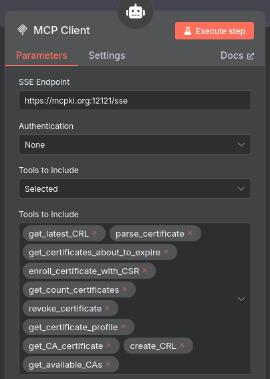Click the MCP Client node logo icon
This screenshot has height=379, width=270.
tap(22, 30)
